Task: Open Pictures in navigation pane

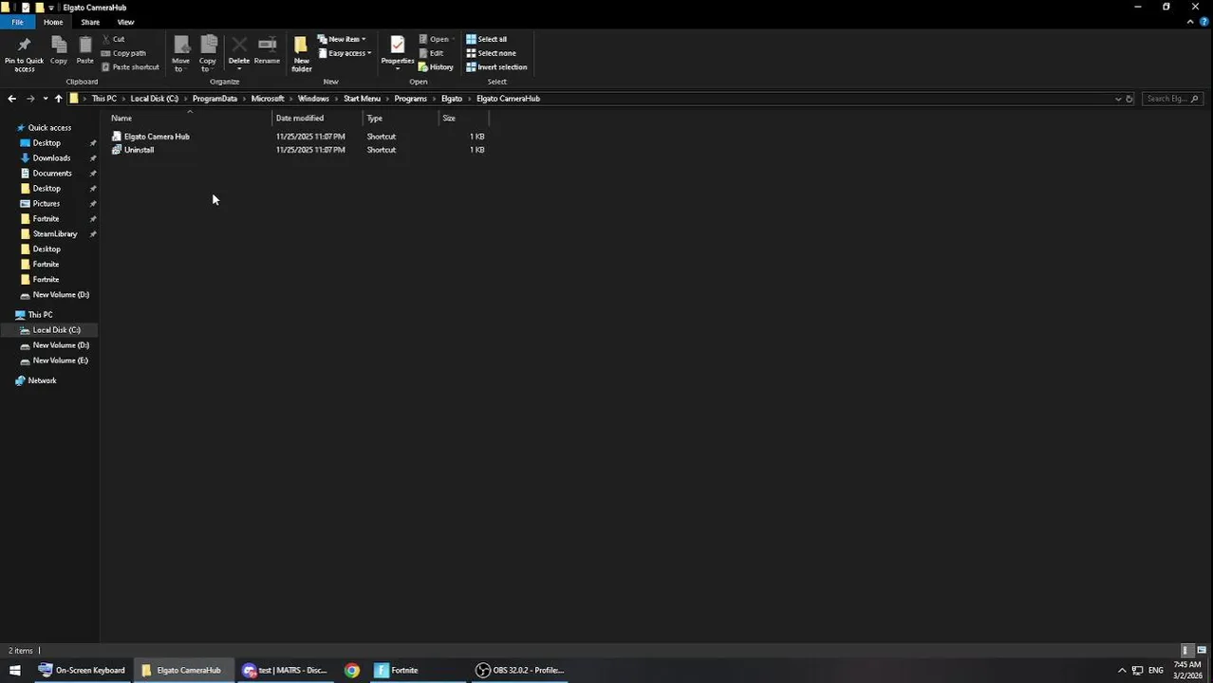Action: coord(46,204)
